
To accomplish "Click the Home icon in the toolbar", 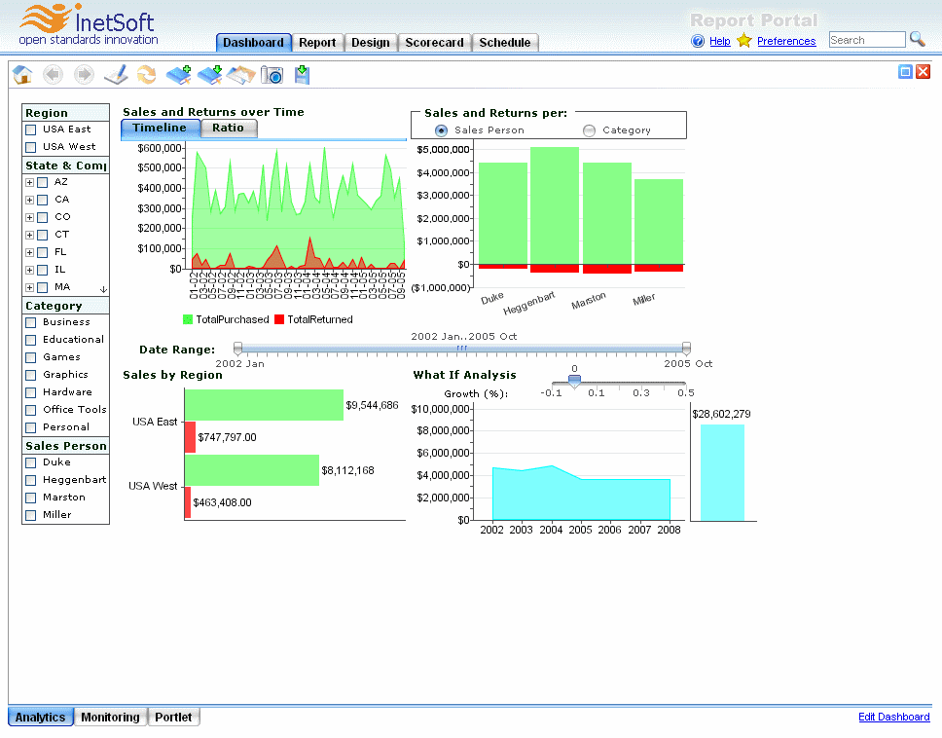I will [x=22, y=74].
